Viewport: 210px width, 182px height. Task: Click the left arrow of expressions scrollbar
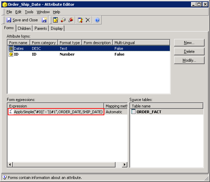pyautogui.click(x=10, y=164)
